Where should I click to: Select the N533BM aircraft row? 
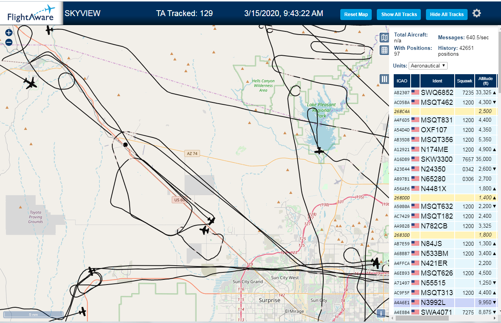446,254
